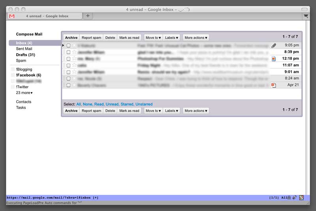Star the Apr 21 email
Screen dimensions: 316x211
[74, 85]
